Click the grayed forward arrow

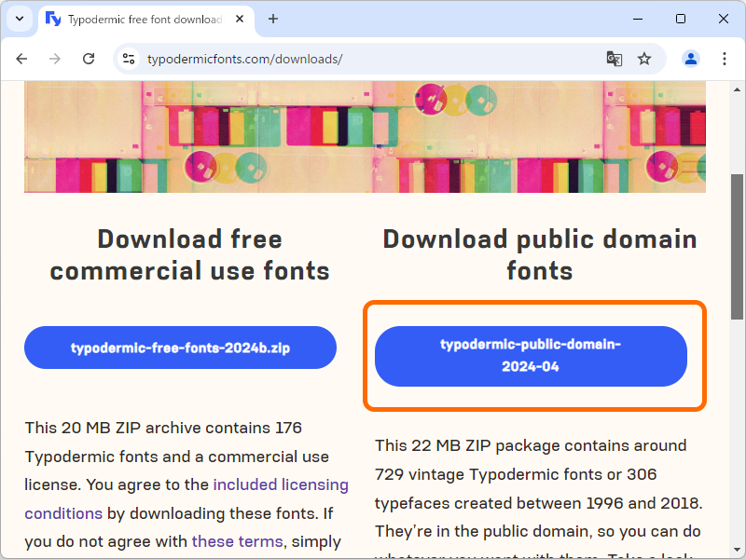coord(55,58)
